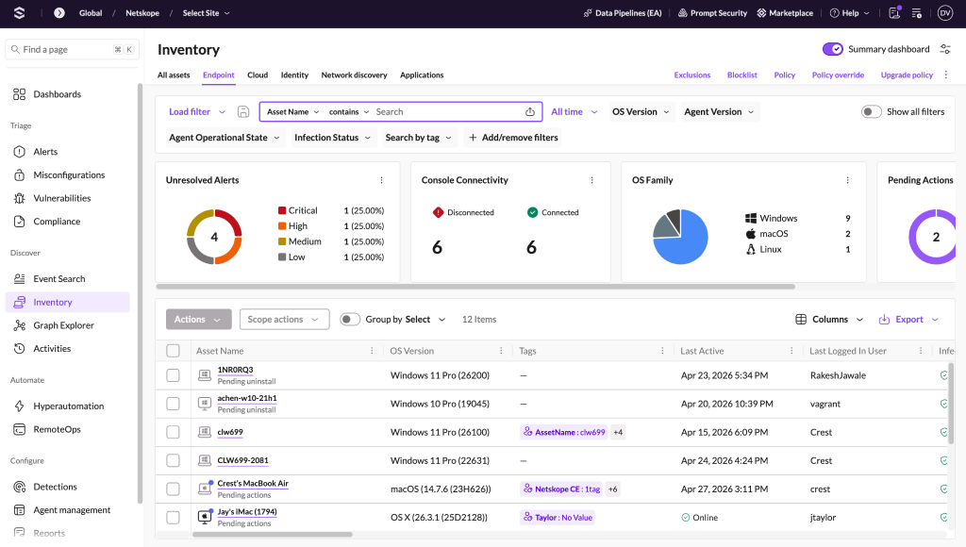Click Add/remove filters
966x547 pixels.
click(x=513, y=138)
